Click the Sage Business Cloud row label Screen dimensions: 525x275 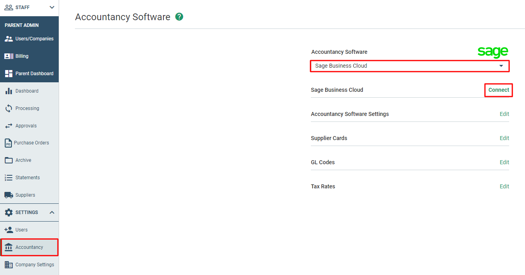337,90
